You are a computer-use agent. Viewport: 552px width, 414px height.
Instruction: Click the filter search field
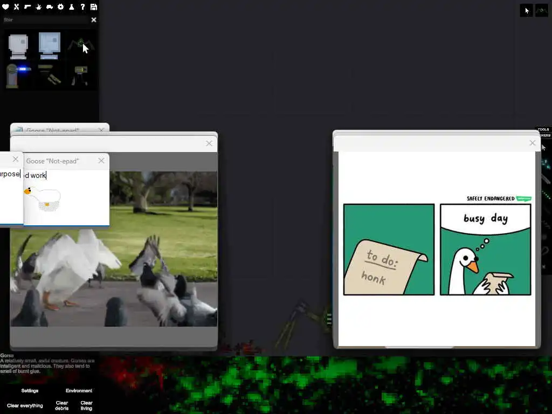click(x=46, y=20)
